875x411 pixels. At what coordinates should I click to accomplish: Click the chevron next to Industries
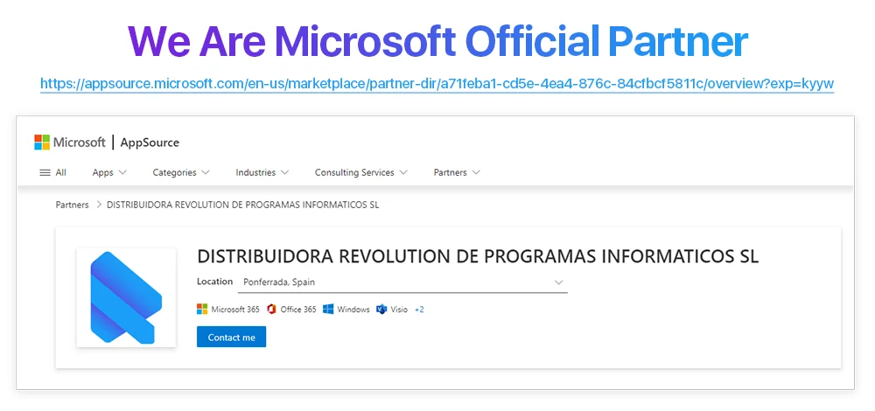pos(284,173)
